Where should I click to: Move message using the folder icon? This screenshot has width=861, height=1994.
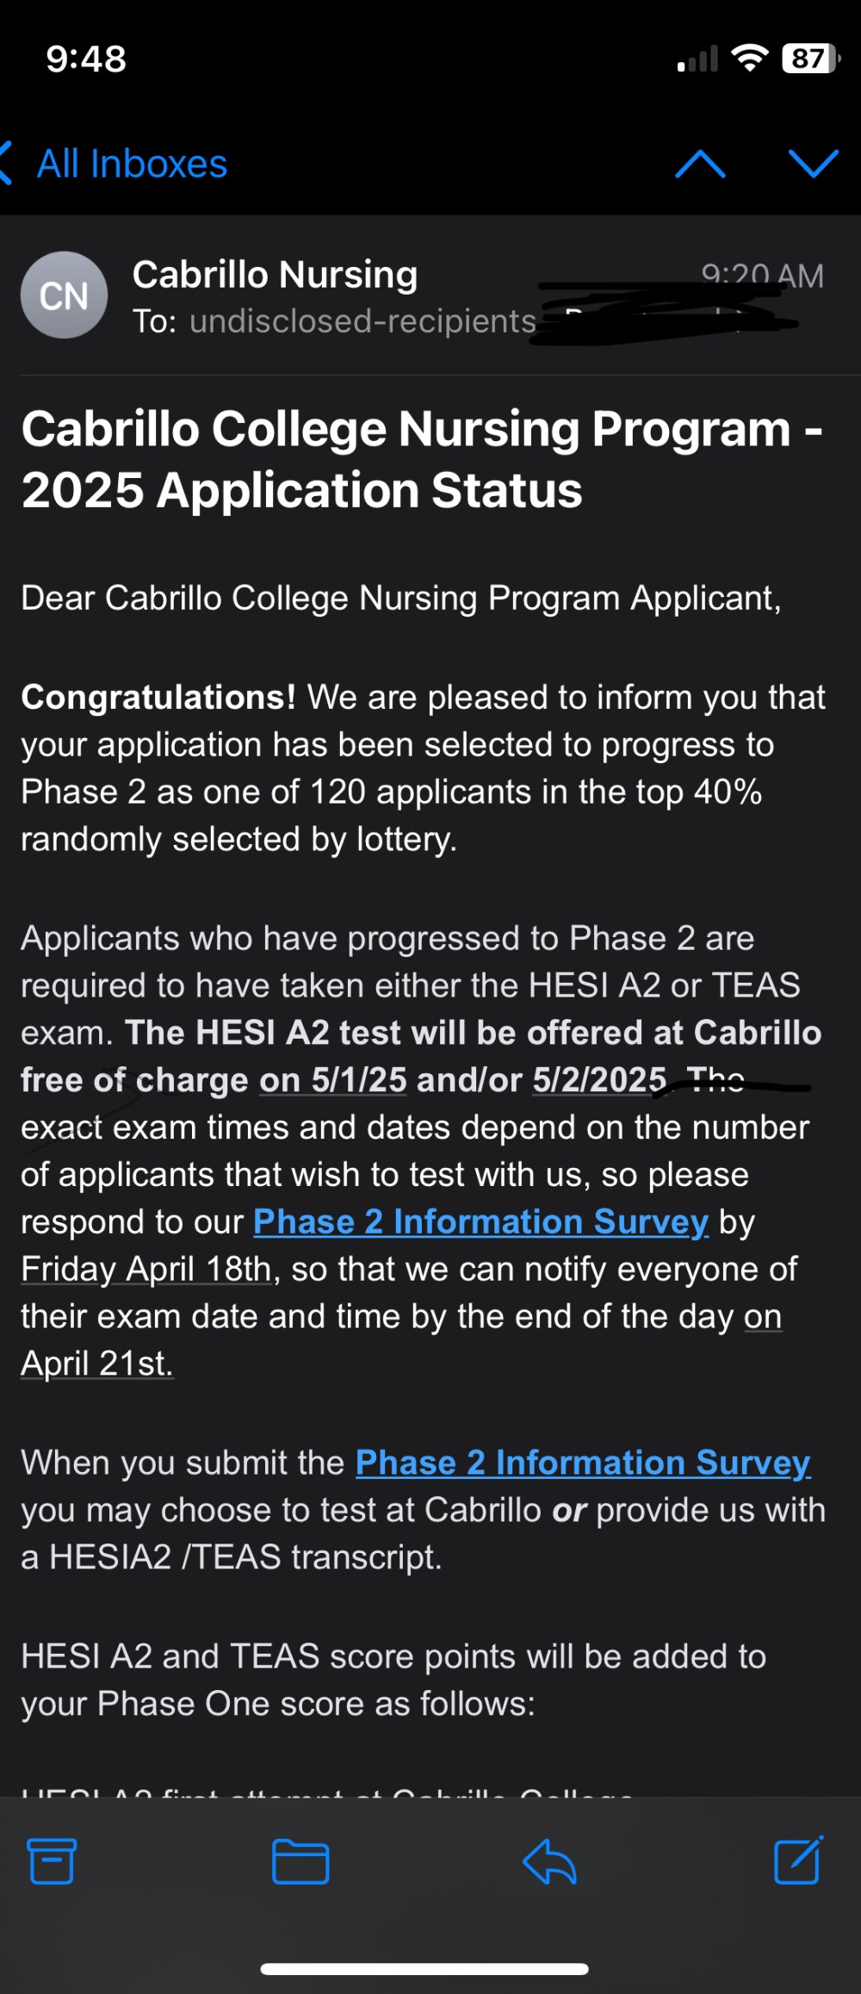click(x=300, y=1861)
